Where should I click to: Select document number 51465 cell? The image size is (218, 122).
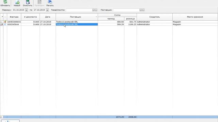(30, 22)
